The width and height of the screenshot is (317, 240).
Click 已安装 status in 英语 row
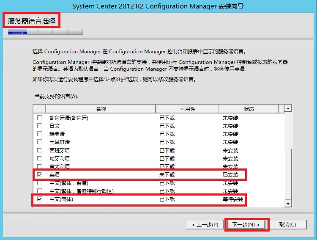click(230, 175)
